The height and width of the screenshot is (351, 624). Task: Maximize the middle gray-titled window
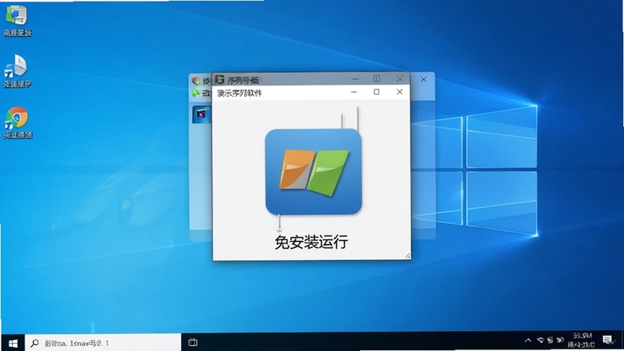tap(377, 79)
